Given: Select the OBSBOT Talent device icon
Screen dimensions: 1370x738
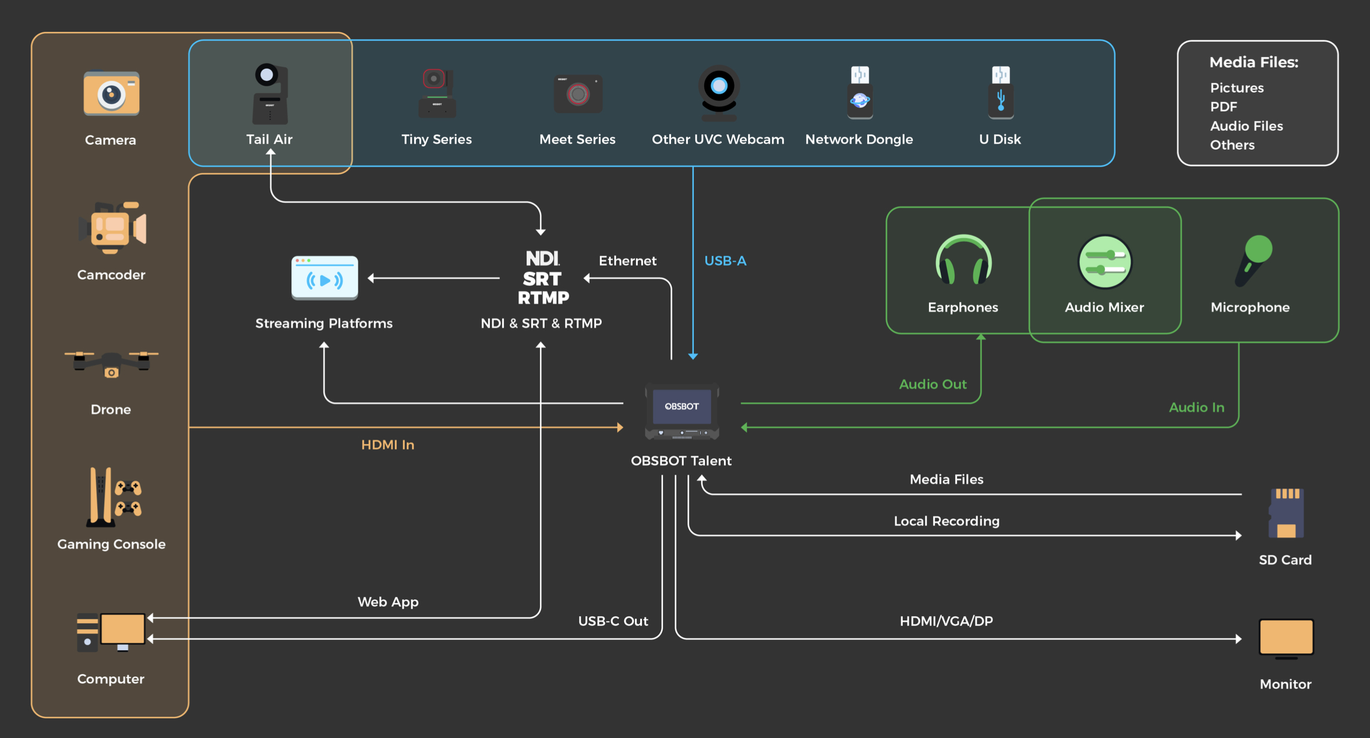Looking at the screenshot, I should click(682, 411).
